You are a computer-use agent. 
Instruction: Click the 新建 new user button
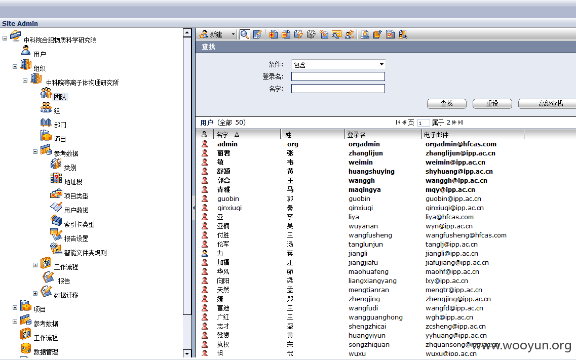tap(211, 34)
